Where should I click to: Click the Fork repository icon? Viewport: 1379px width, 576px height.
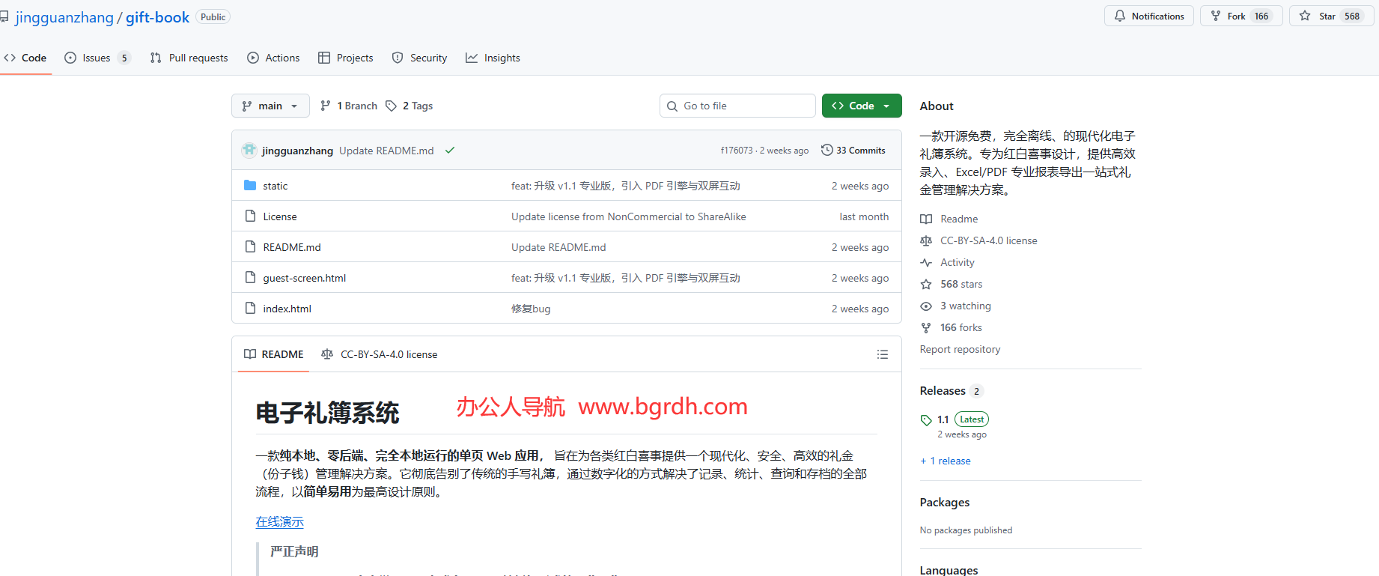[1216, 16]
